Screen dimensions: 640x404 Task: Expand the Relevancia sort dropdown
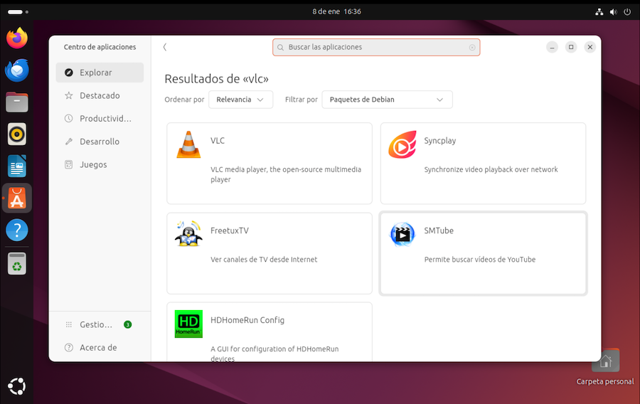240,100
